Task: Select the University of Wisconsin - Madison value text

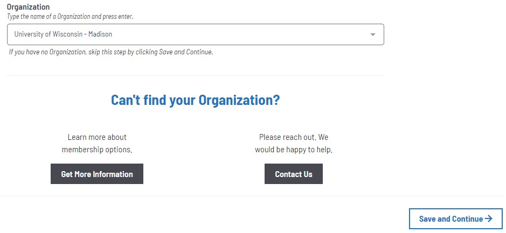Action: [63, 34]
